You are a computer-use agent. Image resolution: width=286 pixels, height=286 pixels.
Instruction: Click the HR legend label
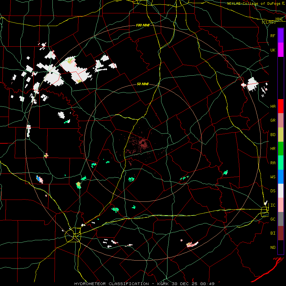(273, 149)
